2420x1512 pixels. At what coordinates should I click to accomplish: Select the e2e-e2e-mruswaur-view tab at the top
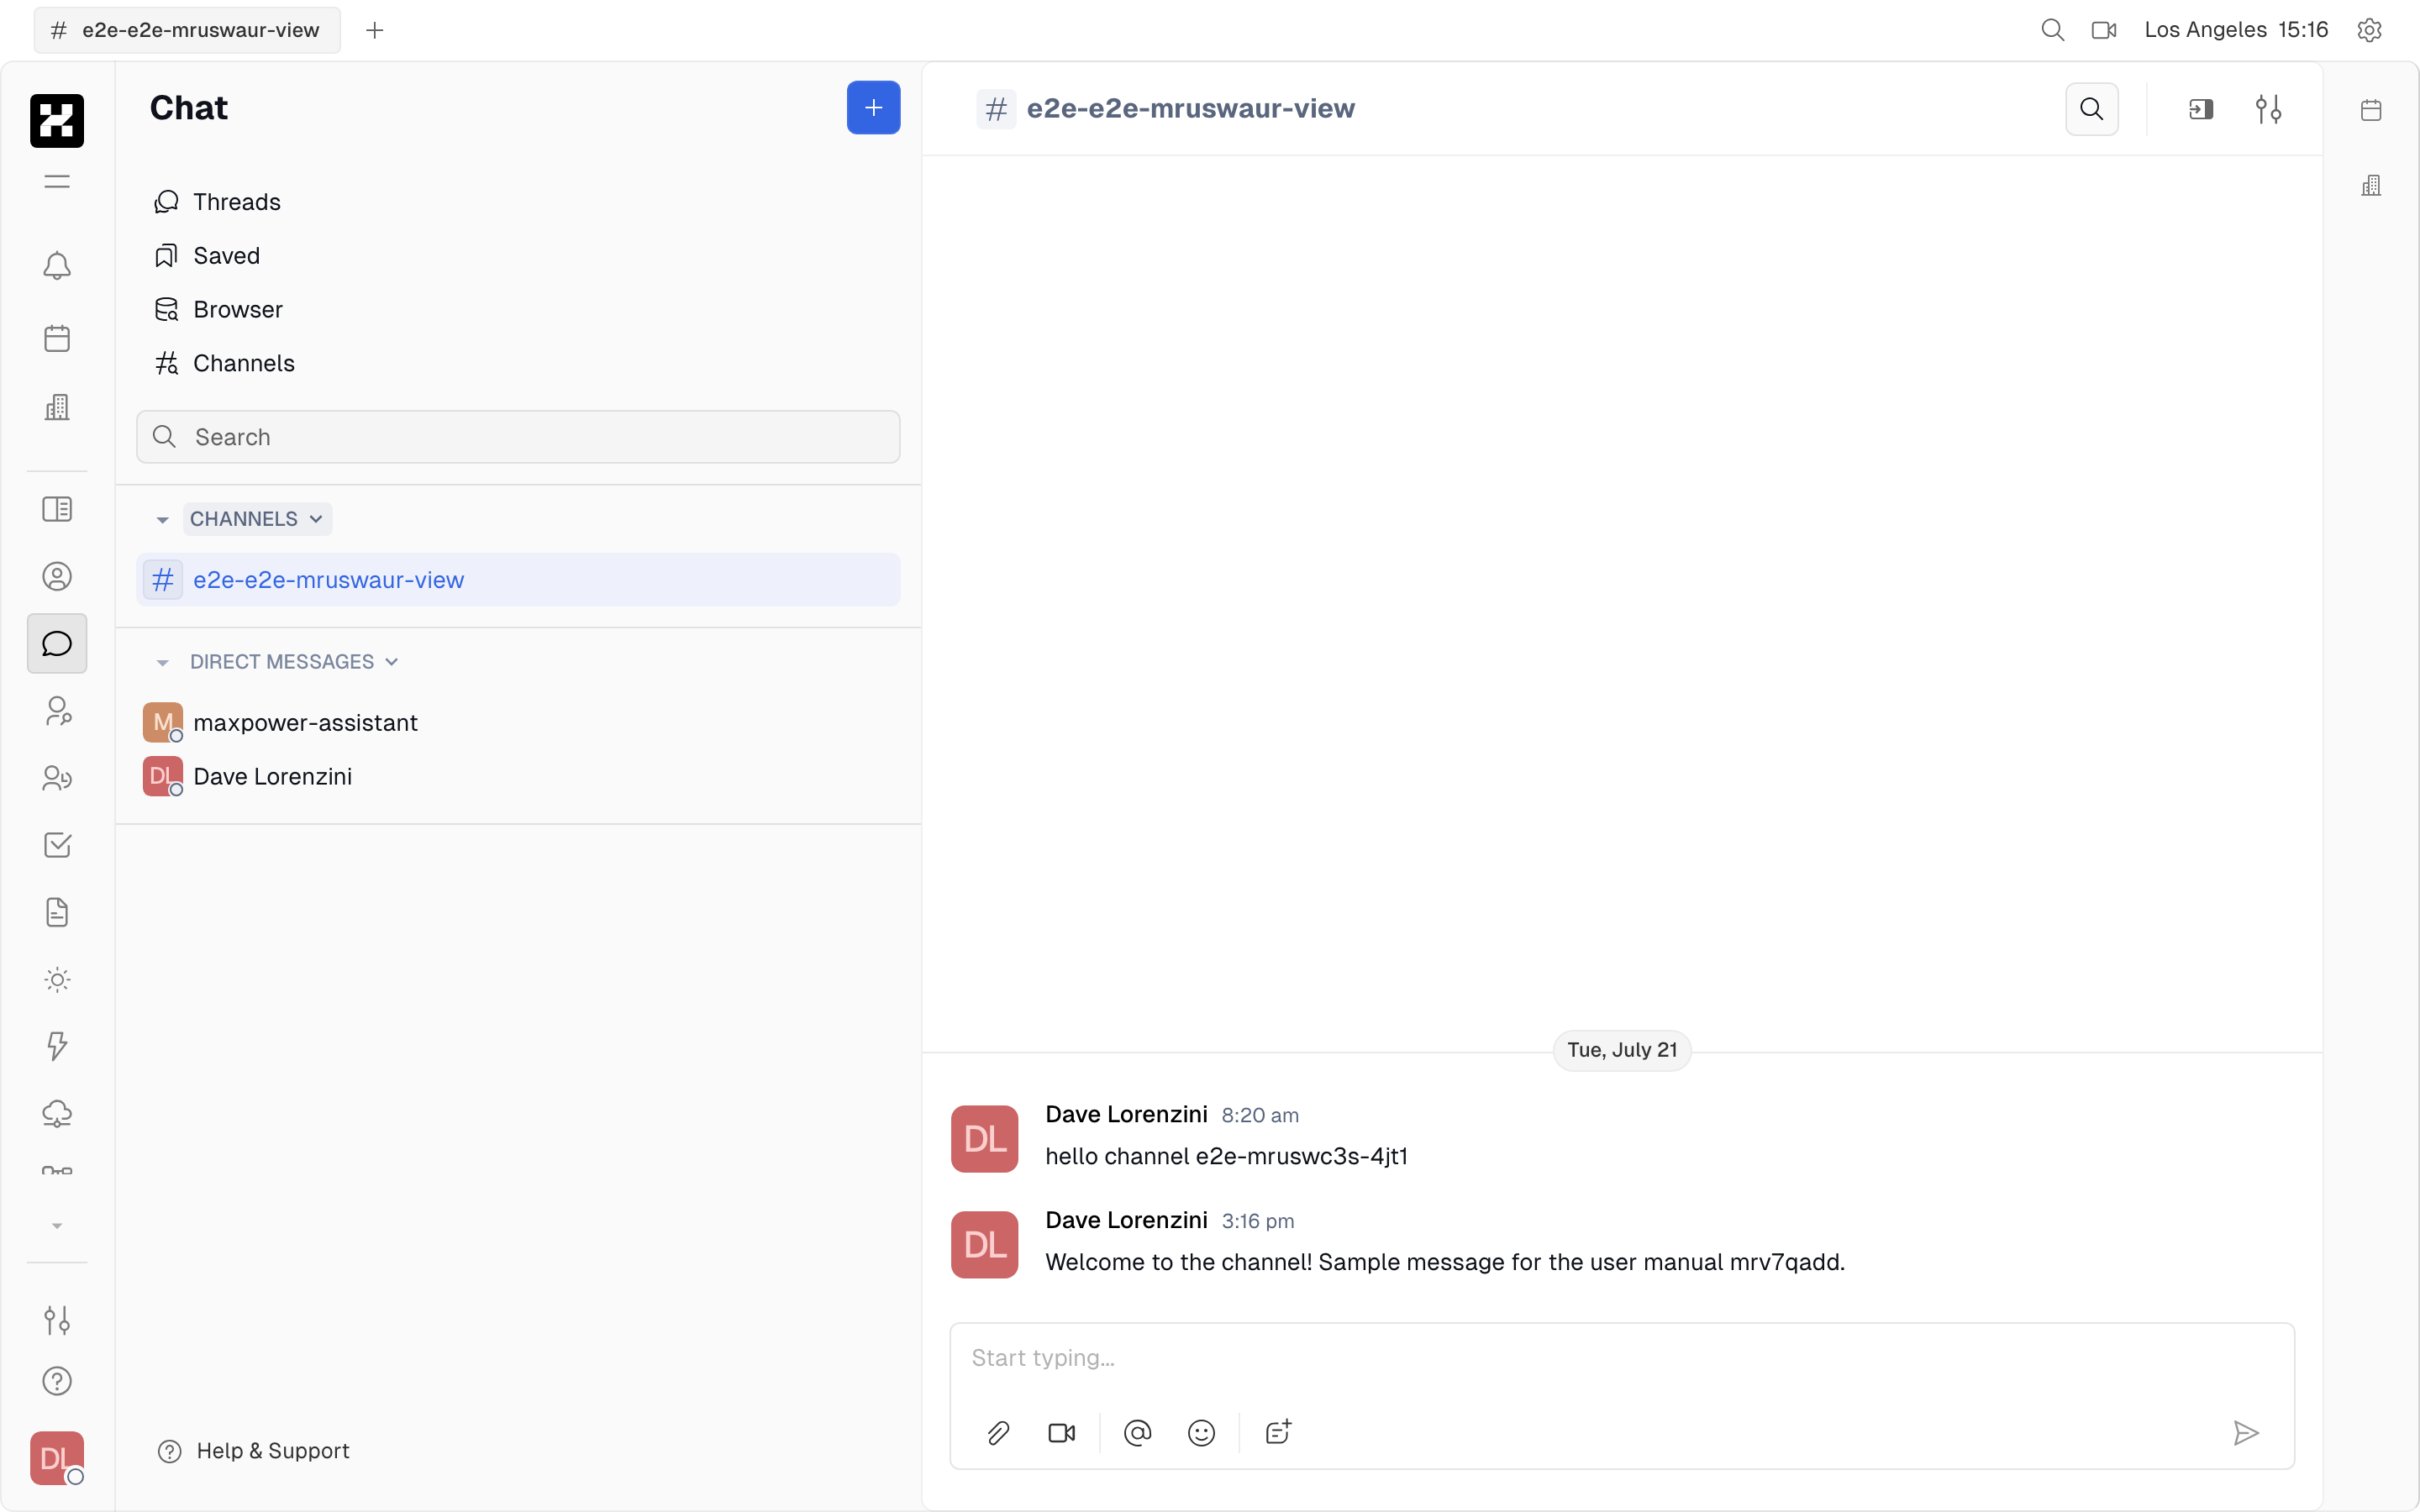[x=187, y=30]
